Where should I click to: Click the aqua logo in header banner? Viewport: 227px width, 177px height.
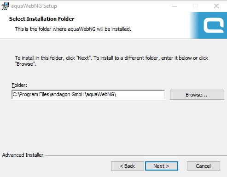click(x=214, y=25)
